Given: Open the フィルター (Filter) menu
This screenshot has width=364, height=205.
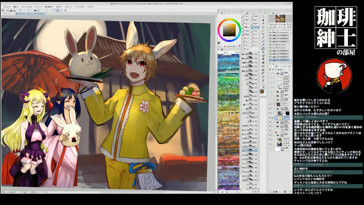Looking at the screenshot, I should (68, 7).
